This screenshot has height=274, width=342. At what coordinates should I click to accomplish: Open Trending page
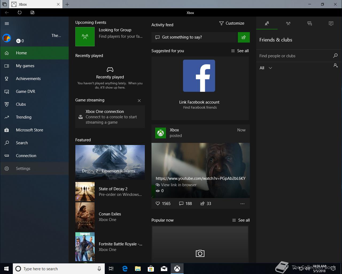(34, 117)
